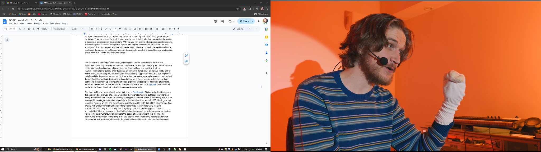The width and height of the screenshot is (541, 152).
Task: Click the text color picker
Action: coord(115,29)
